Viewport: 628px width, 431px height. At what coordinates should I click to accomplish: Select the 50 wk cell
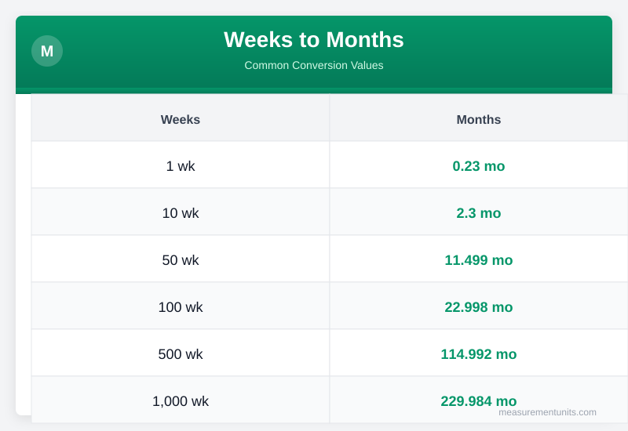181,260
